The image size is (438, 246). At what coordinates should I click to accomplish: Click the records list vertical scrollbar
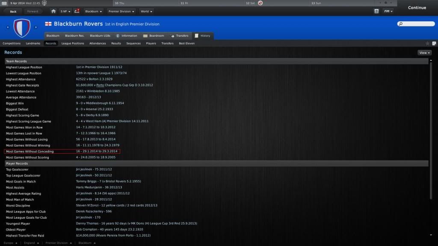pos(431,131)
